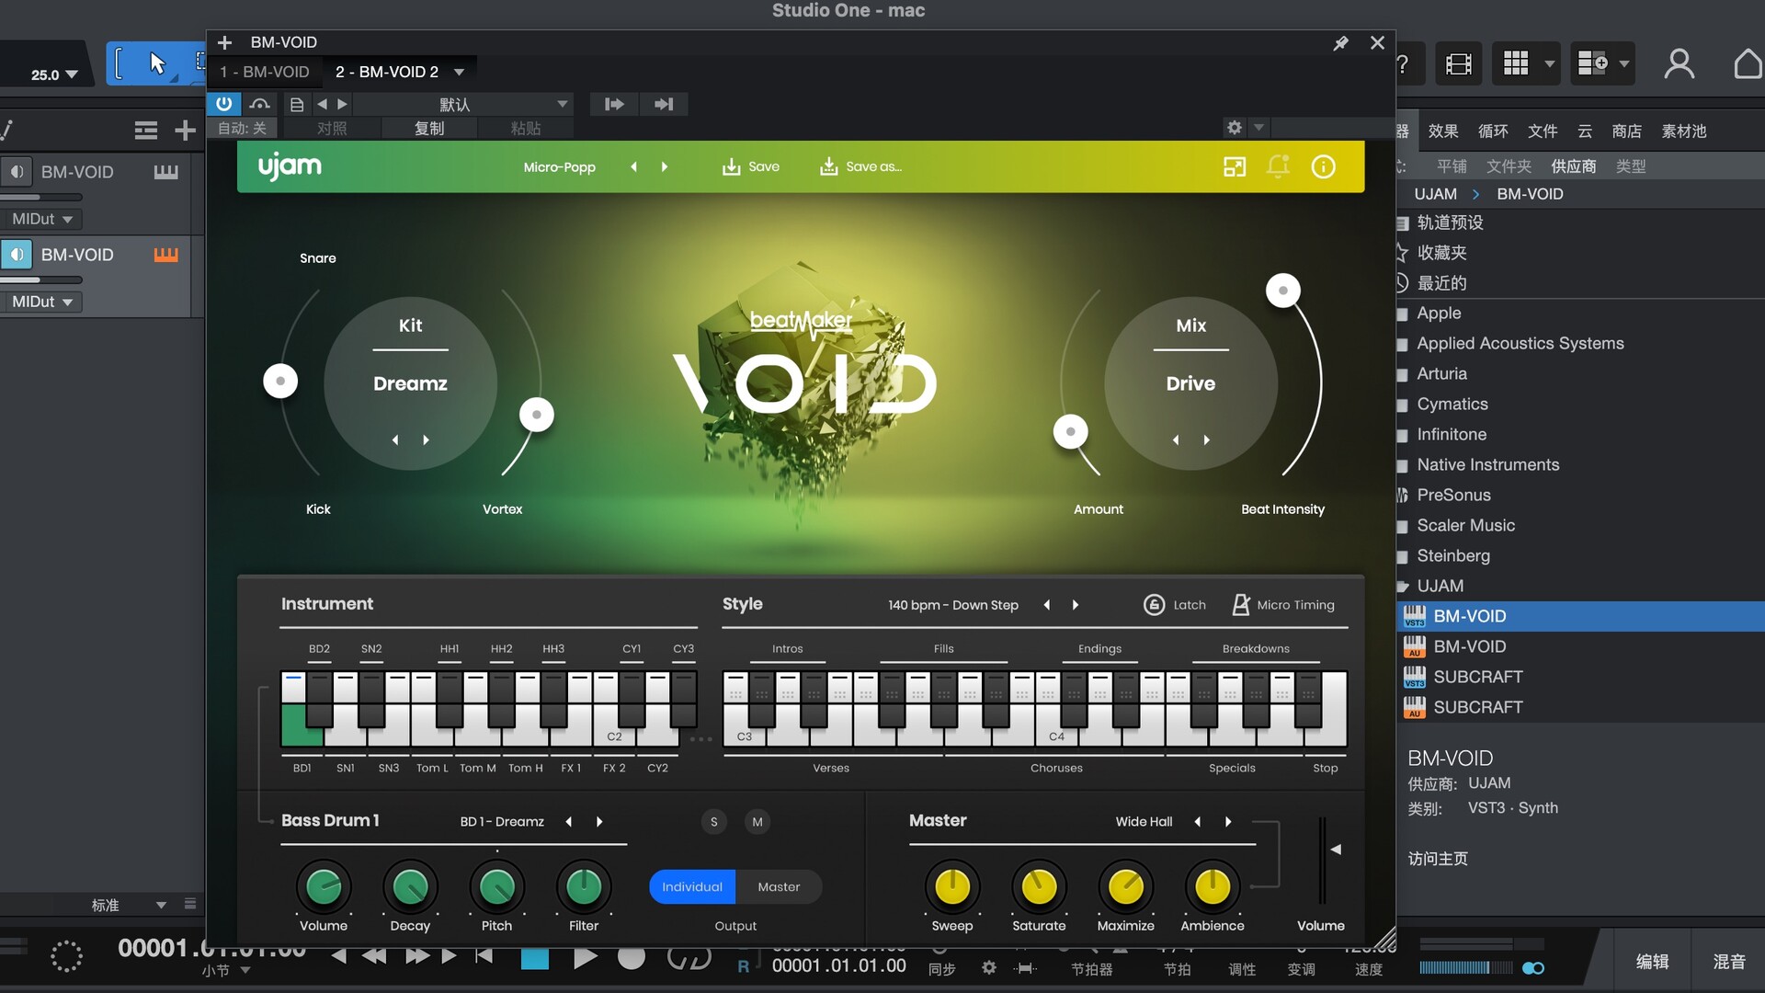
Task: Select the SUBCRAFT AU instrument entry
Action: point(1580,707)
